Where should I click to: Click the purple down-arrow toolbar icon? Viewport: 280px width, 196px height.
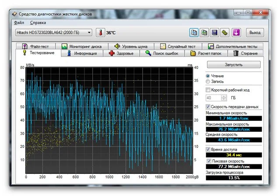tap(236, 32)
